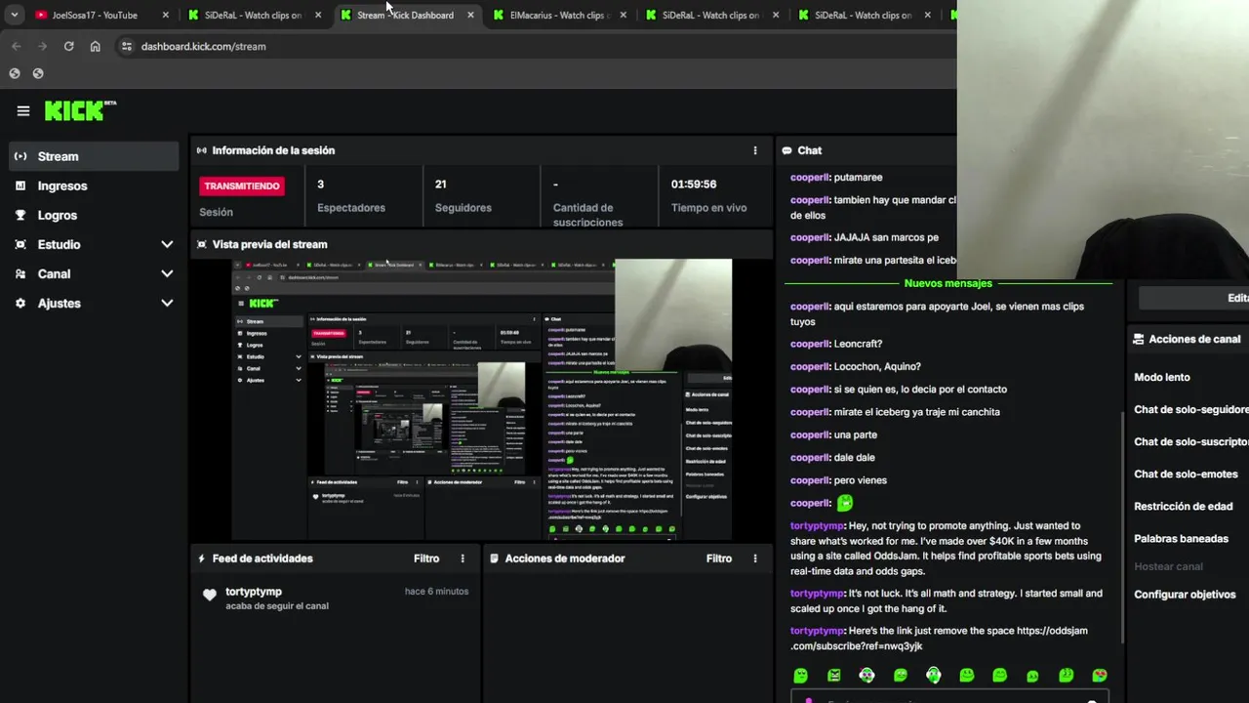The height and width of the screenshot is (703, 1249).
Task: Close the Stream - Kick Dashboard tab
Action: pos(471,15)
